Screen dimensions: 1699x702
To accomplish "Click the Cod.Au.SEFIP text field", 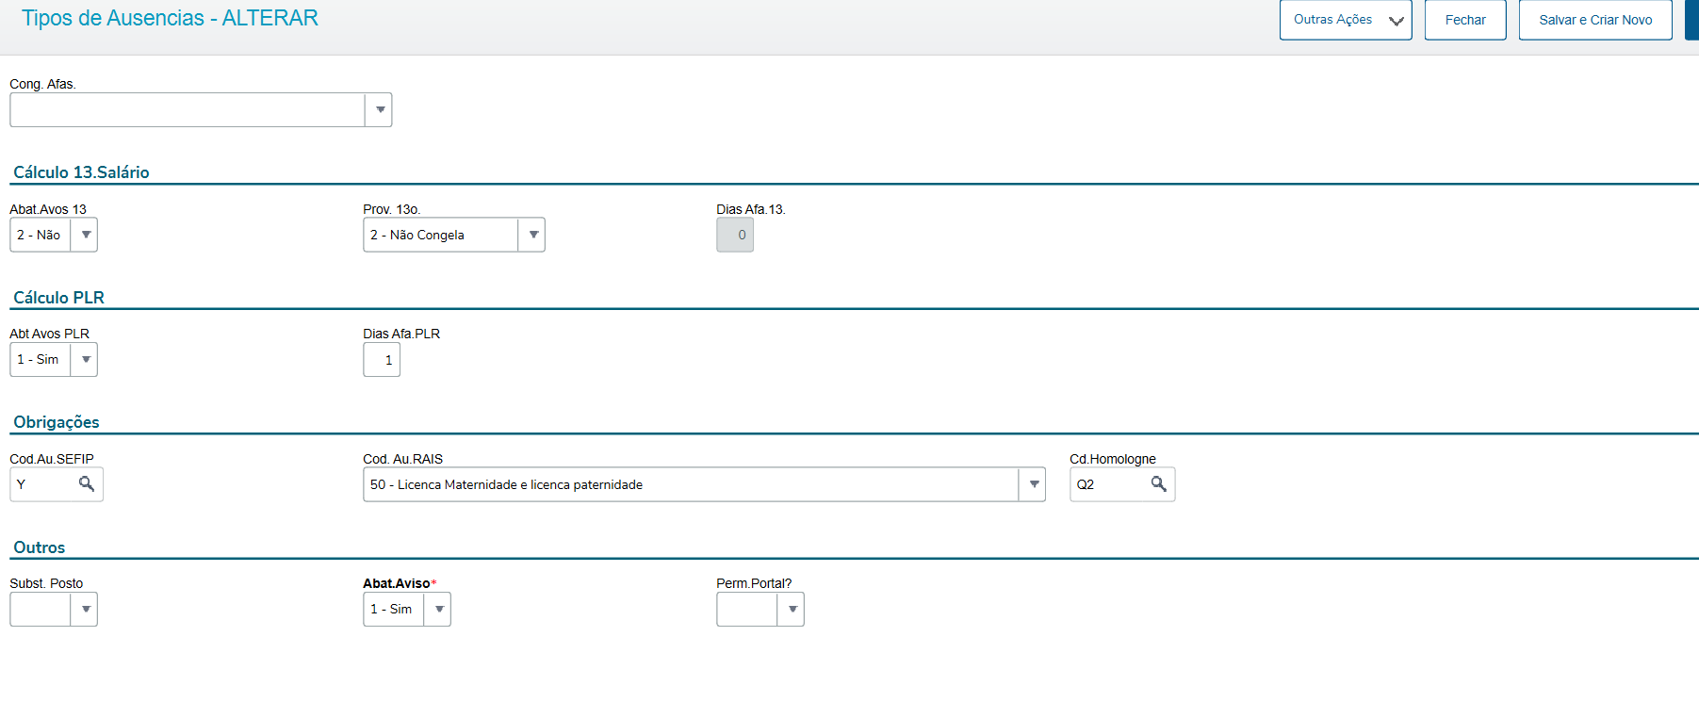I will (43, 484).
